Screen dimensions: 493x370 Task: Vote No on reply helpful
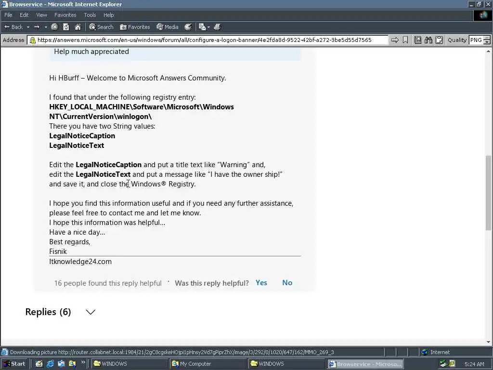pyautogui.click(x=287, y=282)
